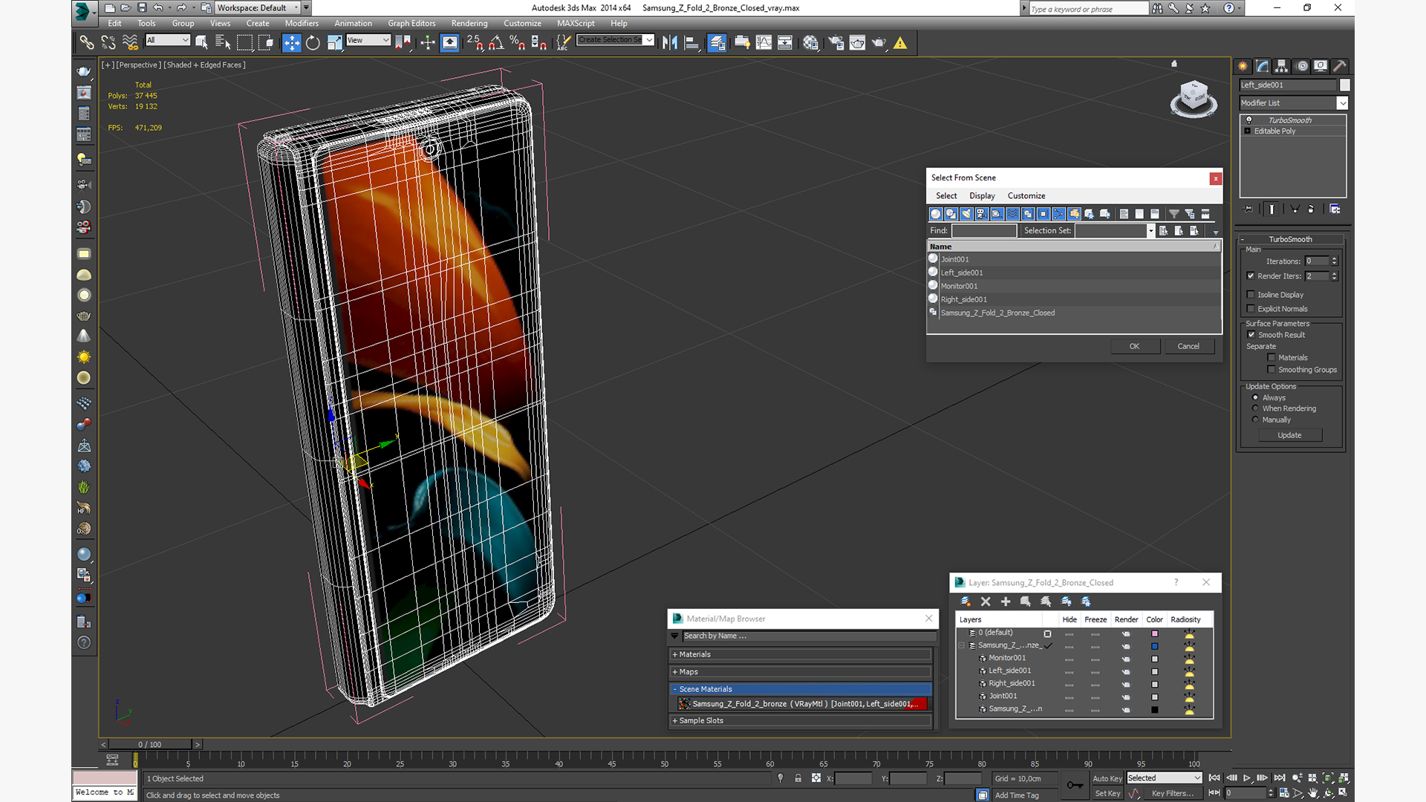This screenshot has width=1426, height=802.
Task: Click Add Selected Objects plus icon in Layer dialog
Action: click(1006, 601)
